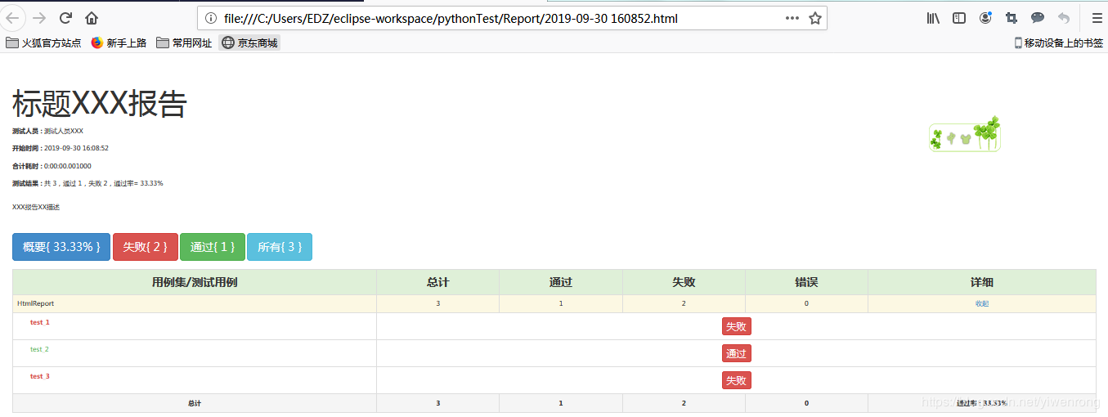This screenshot has width=1108, height=417.
Task: Click 用例集/测试用例 column header
Action: pyautogui.click(x=195, y=282)
